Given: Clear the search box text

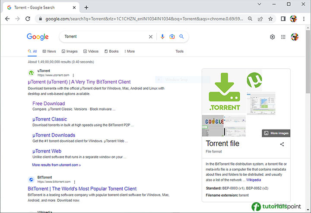Looking at the screenshot, I should 151,37.
